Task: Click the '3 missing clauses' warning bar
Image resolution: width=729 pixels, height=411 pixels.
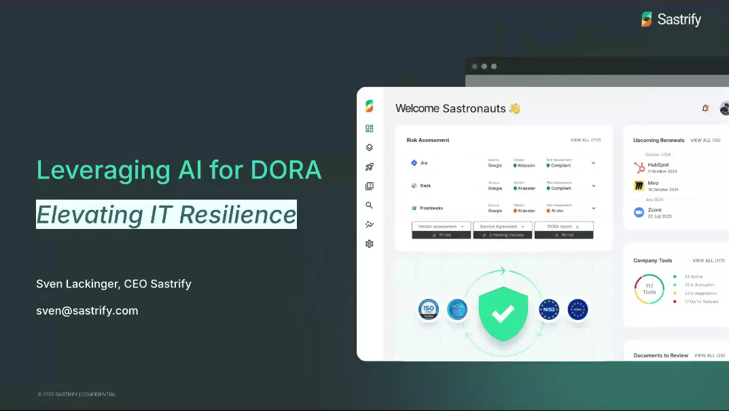Action: [x=502, y=235]
